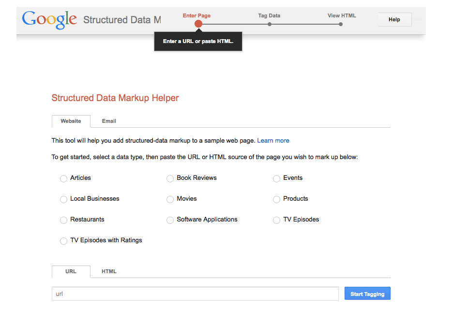Viewport: 453px width, 309px height.
Task: Select the Articles radio button
Action: pyautogui.click(x=63, y=178)
